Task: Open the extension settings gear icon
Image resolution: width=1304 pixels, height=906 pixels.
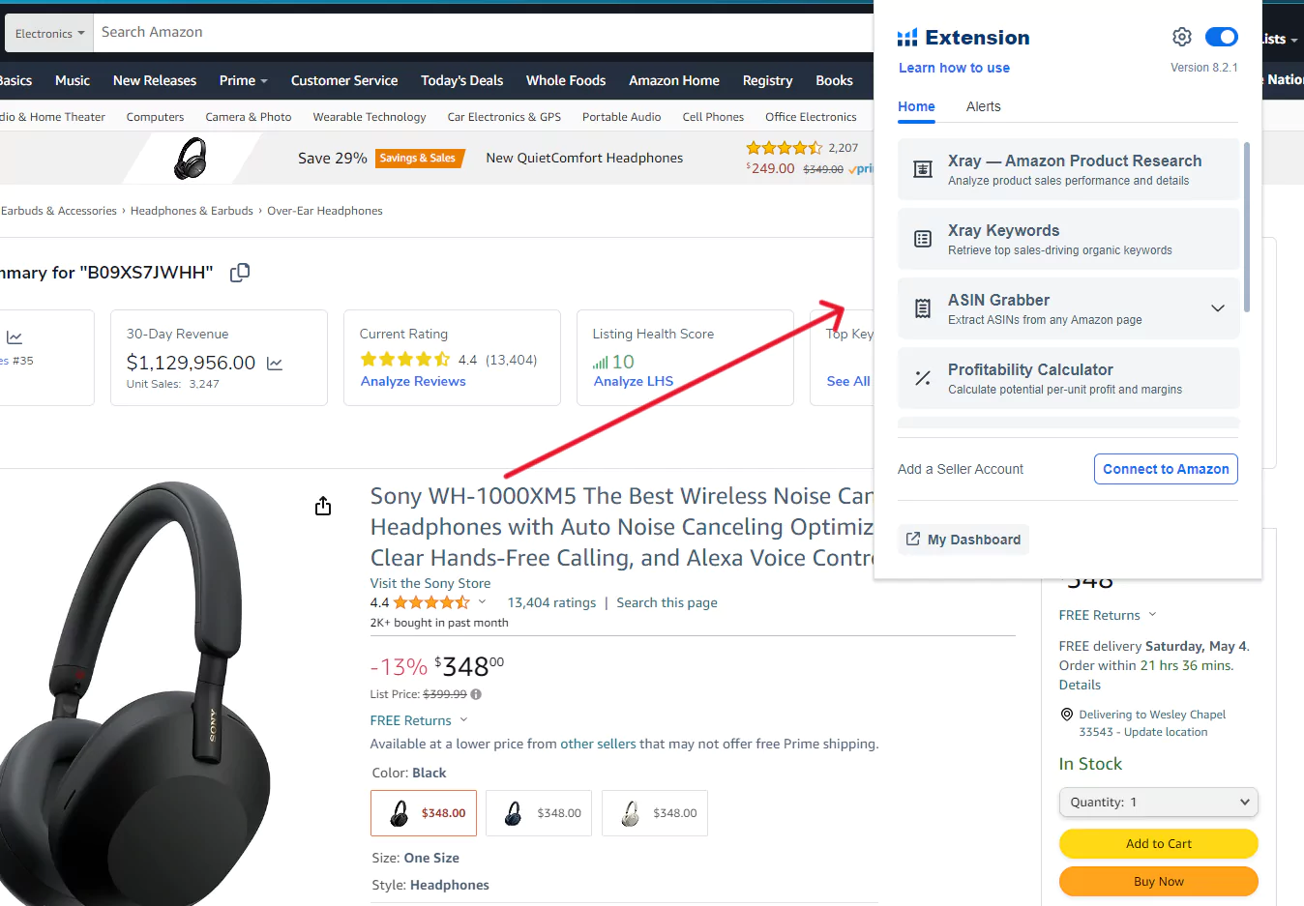Action: coord(1181,37)
